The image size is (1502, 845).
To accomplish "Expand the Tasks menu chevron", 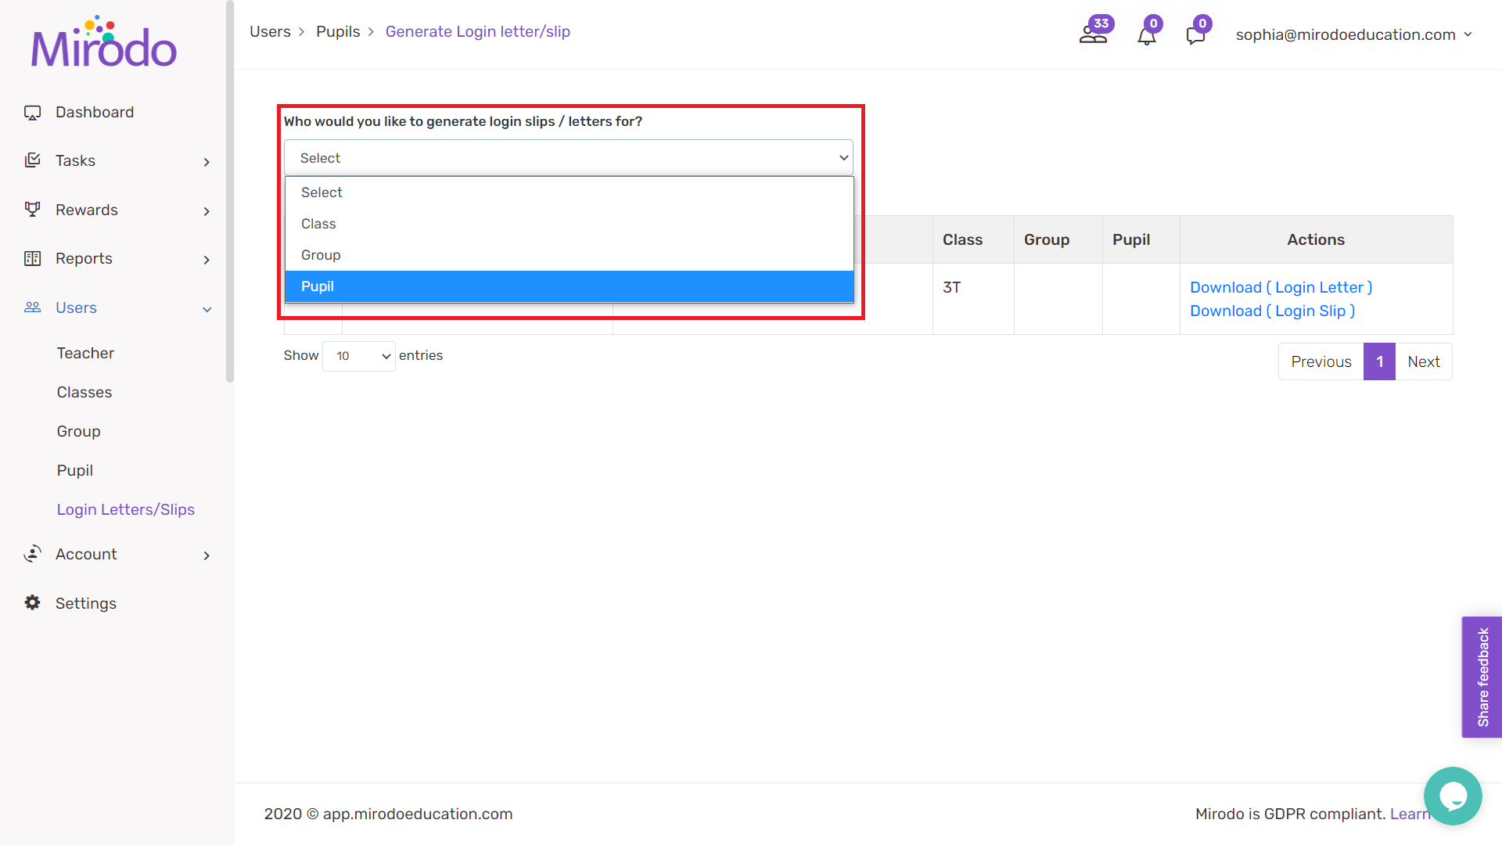I will 207,162.
